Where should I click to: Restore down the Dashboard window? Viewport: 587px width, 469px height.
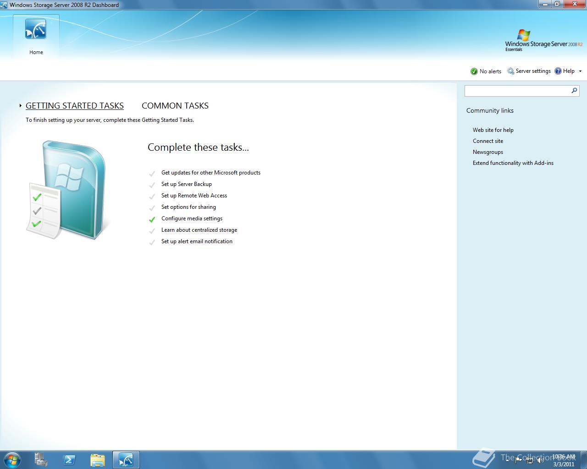pyautogui.click(x=557, y=4)
